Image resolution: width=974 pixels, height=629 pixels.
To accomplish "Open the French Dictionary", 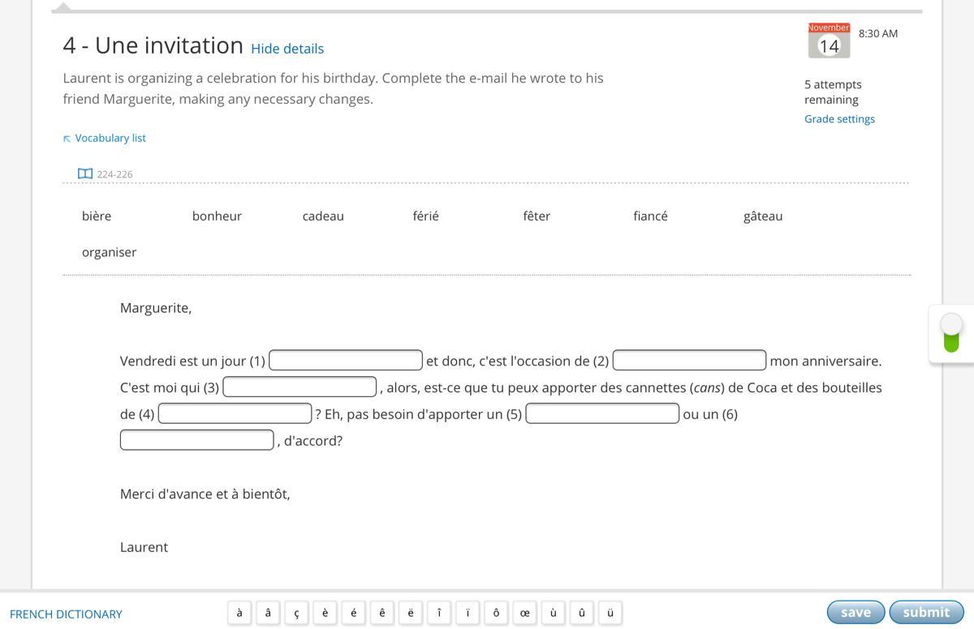I will click(66, 614).
